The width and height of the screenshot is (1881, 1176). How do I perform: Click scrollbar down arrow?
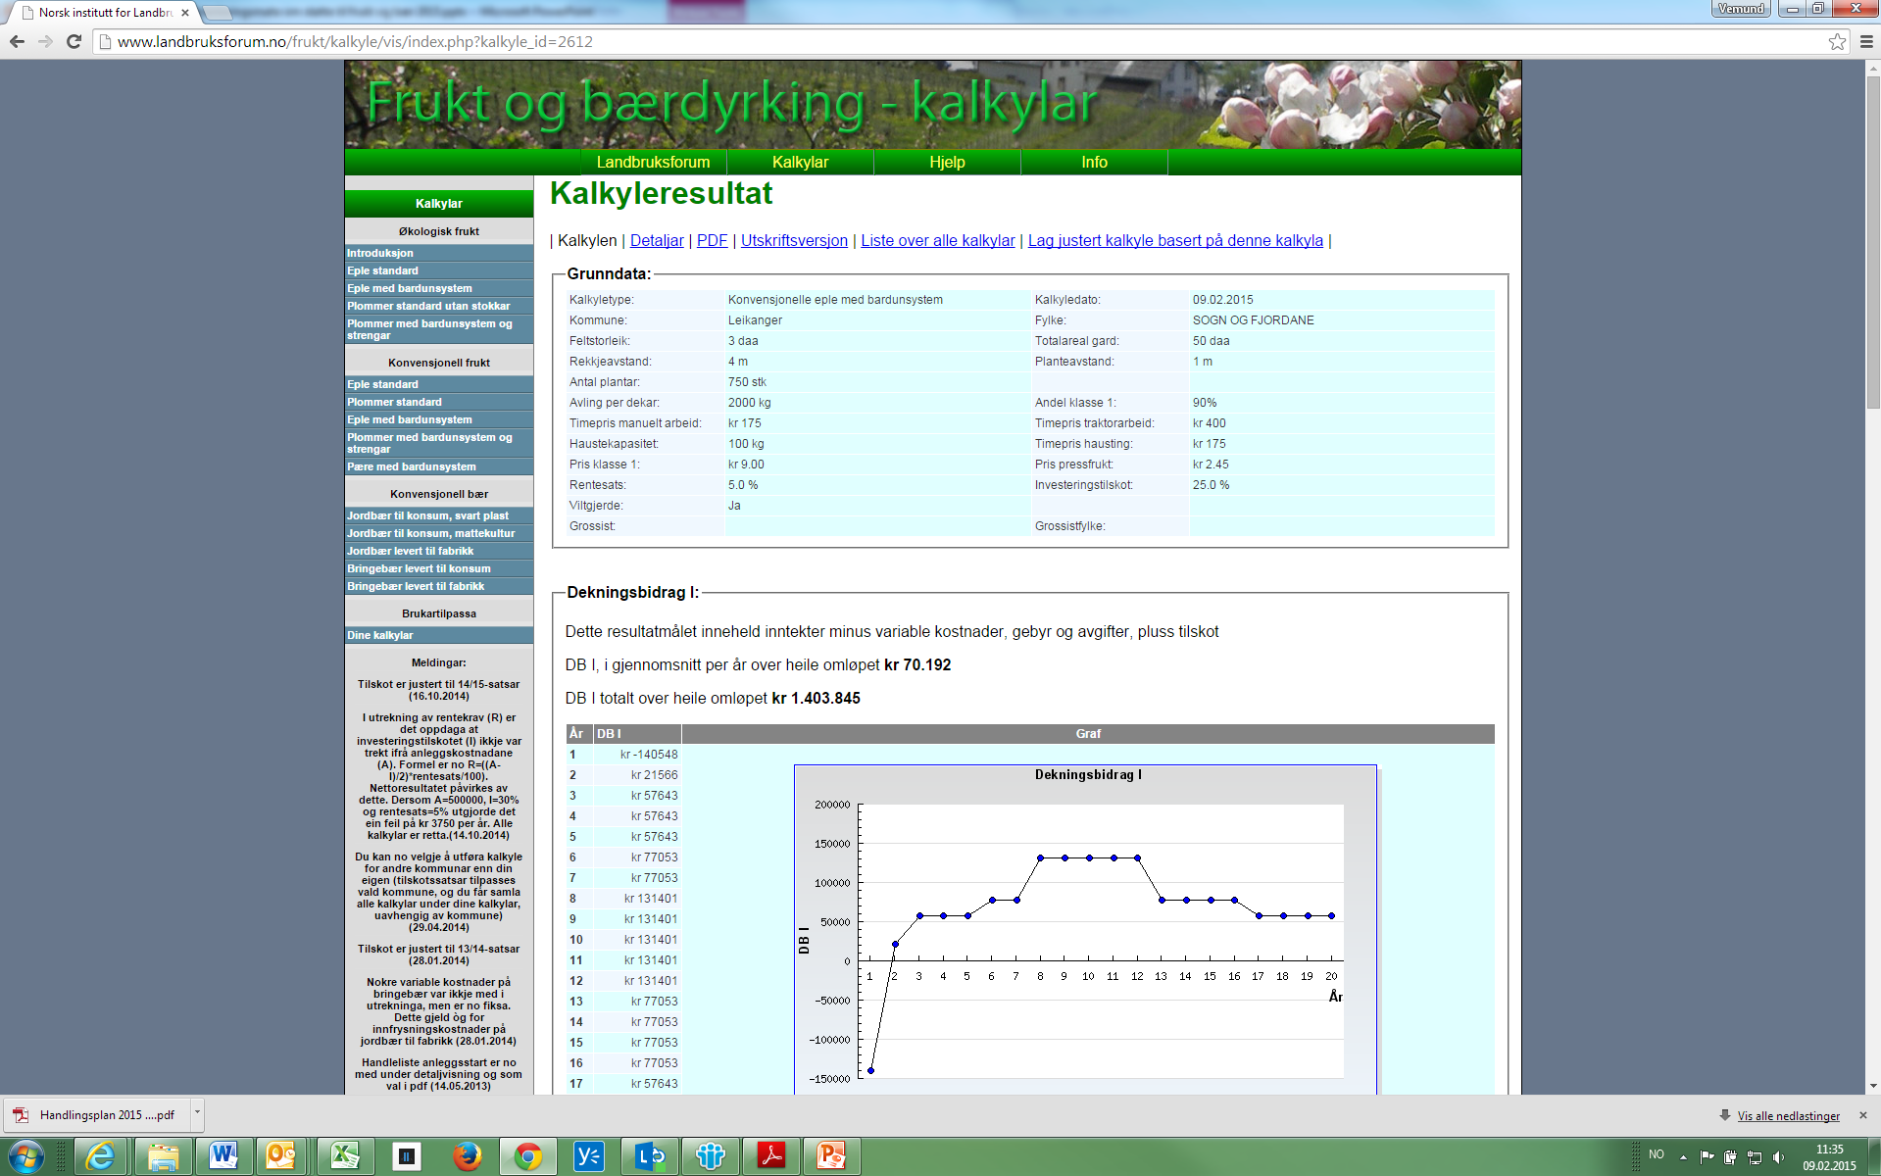1873,1086
